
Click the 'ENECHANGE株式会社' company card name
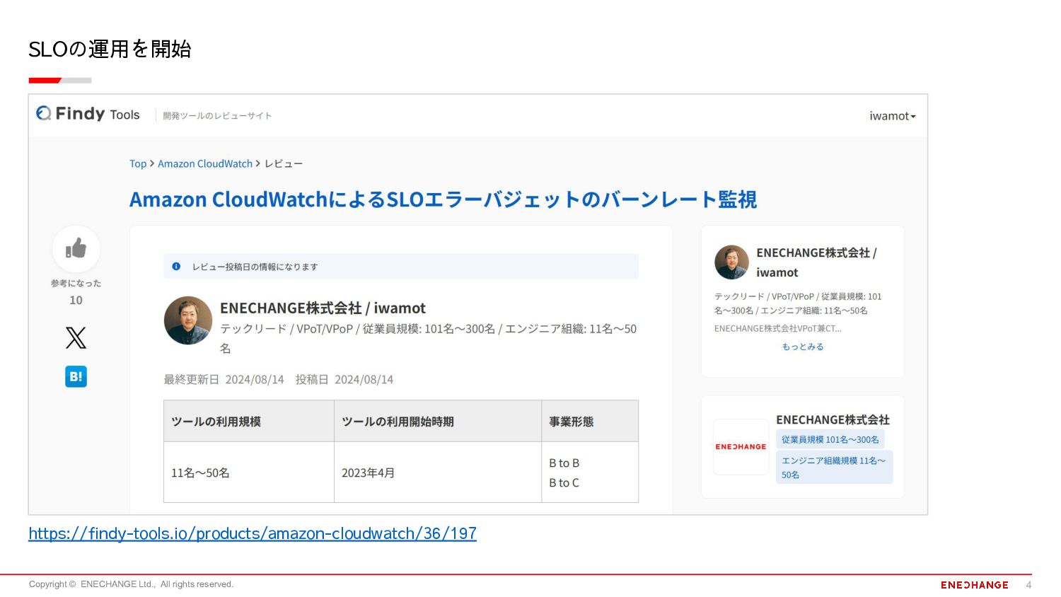point(833,419)
